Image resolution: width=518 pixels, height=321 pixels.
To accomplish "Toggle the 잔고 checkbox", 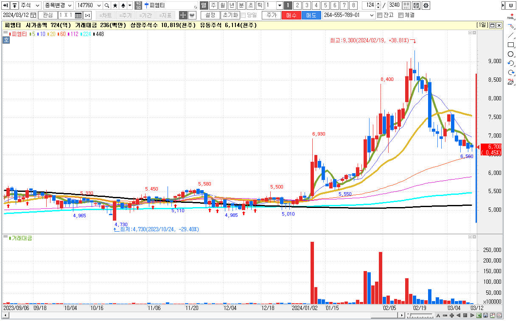I will click(380, 15).
